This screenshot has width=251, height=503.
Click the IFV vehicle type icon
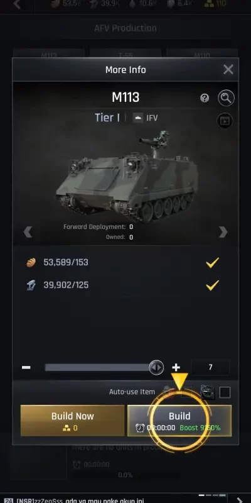tap(138, 118)
